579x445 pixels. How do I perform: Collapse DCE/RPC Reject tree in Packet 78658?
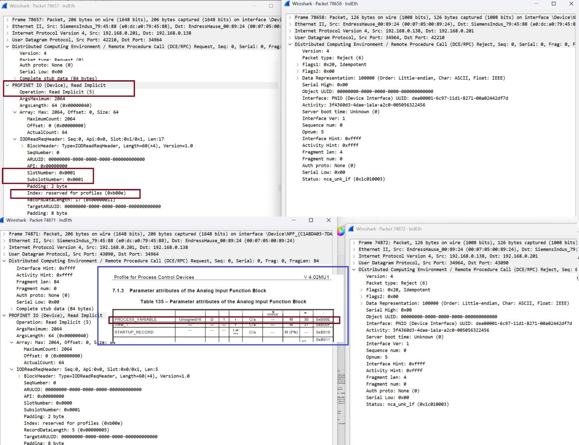(x=290, y=44)
